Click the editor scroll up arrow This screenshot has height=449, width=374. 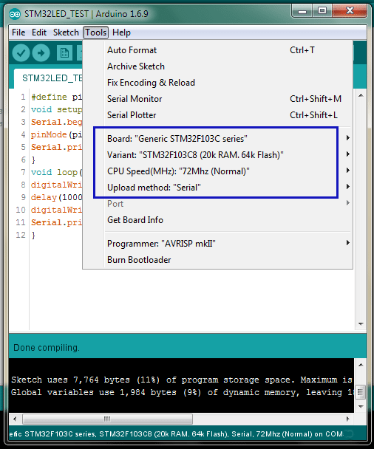coord(361,96)
